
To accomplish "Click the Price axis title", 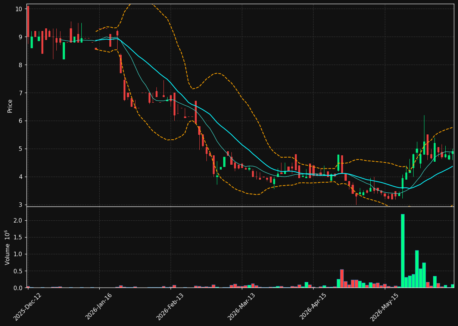I will [x=10, y=106].
